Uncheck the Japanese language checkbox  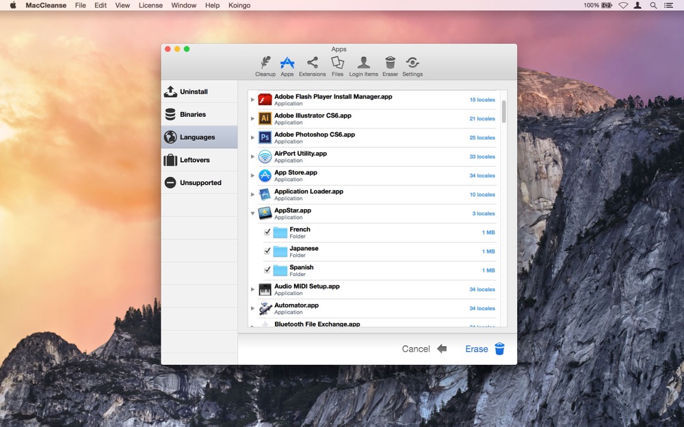(267, 251)
